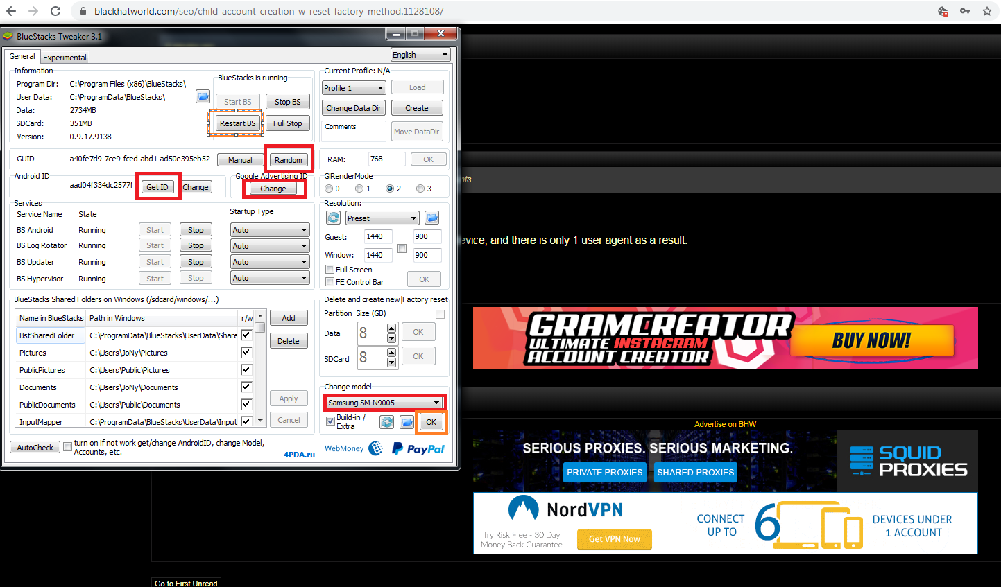Click the Guest width 1440 field

(x=379, y=236)
